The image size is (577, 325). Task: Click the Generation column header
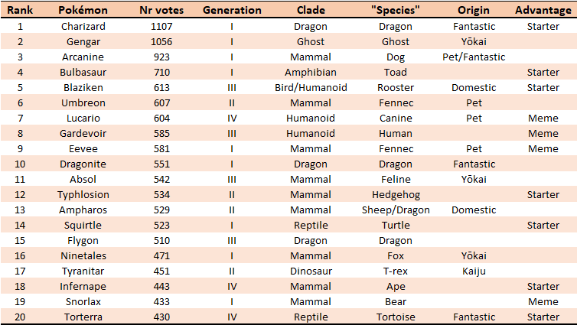pos(232,11)
